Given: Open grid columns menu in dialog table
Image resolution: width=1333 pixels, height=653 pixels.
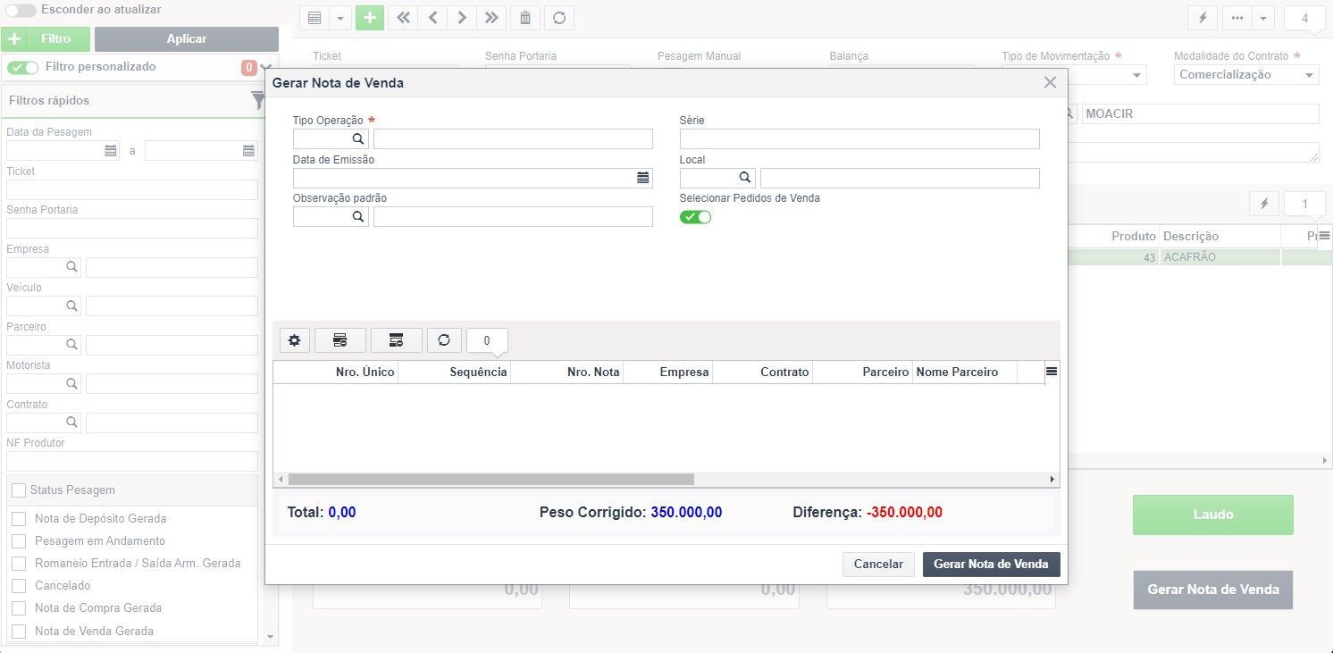Looking at the screenshot, I should pyautogui.click(x=1052, y=372).
